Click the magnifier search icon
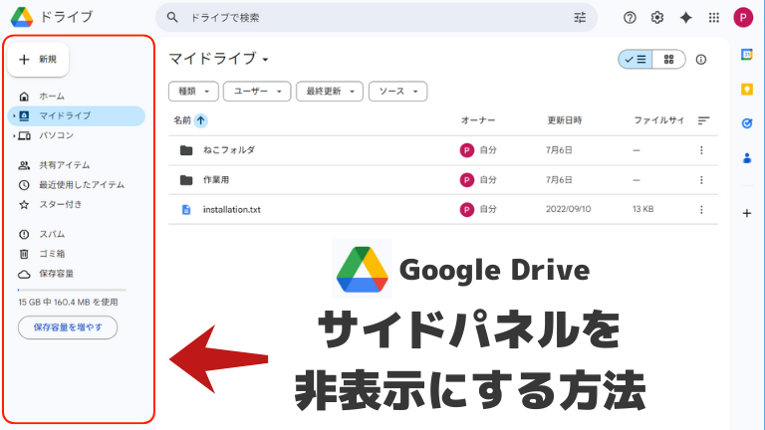Image resolution: width=765 pixels, height=430 pixels. 172,18
